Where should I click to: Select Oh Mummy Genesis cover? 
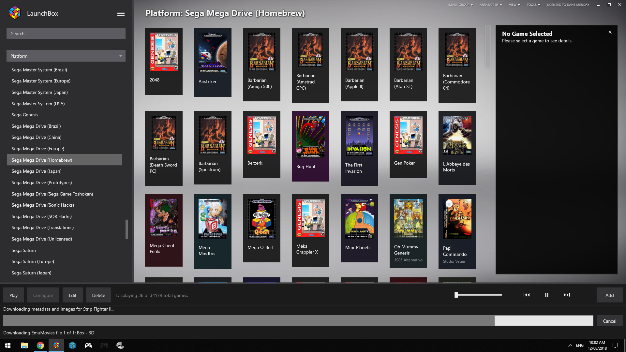[x=408, y=218]
